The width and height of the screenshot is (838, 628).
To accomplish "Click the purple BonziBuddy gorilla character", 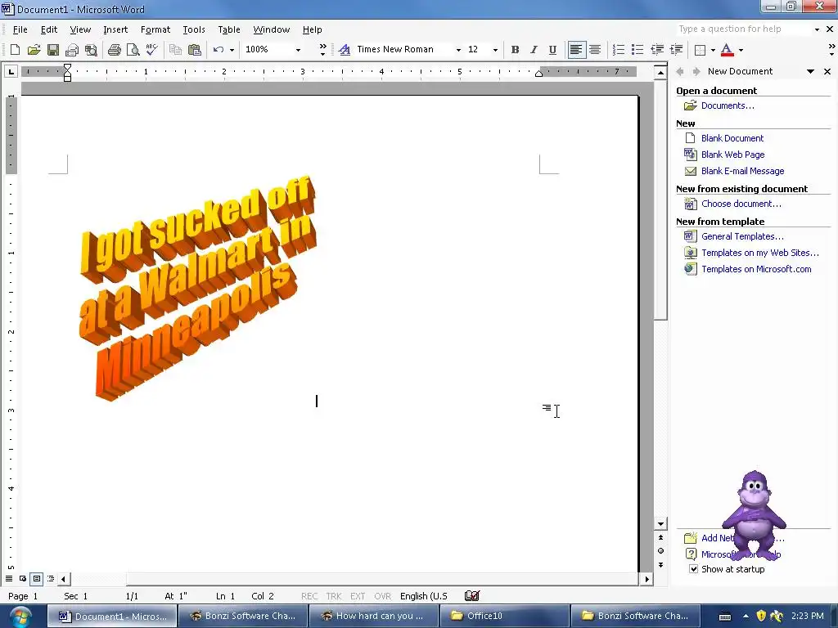I will (754, 515).
